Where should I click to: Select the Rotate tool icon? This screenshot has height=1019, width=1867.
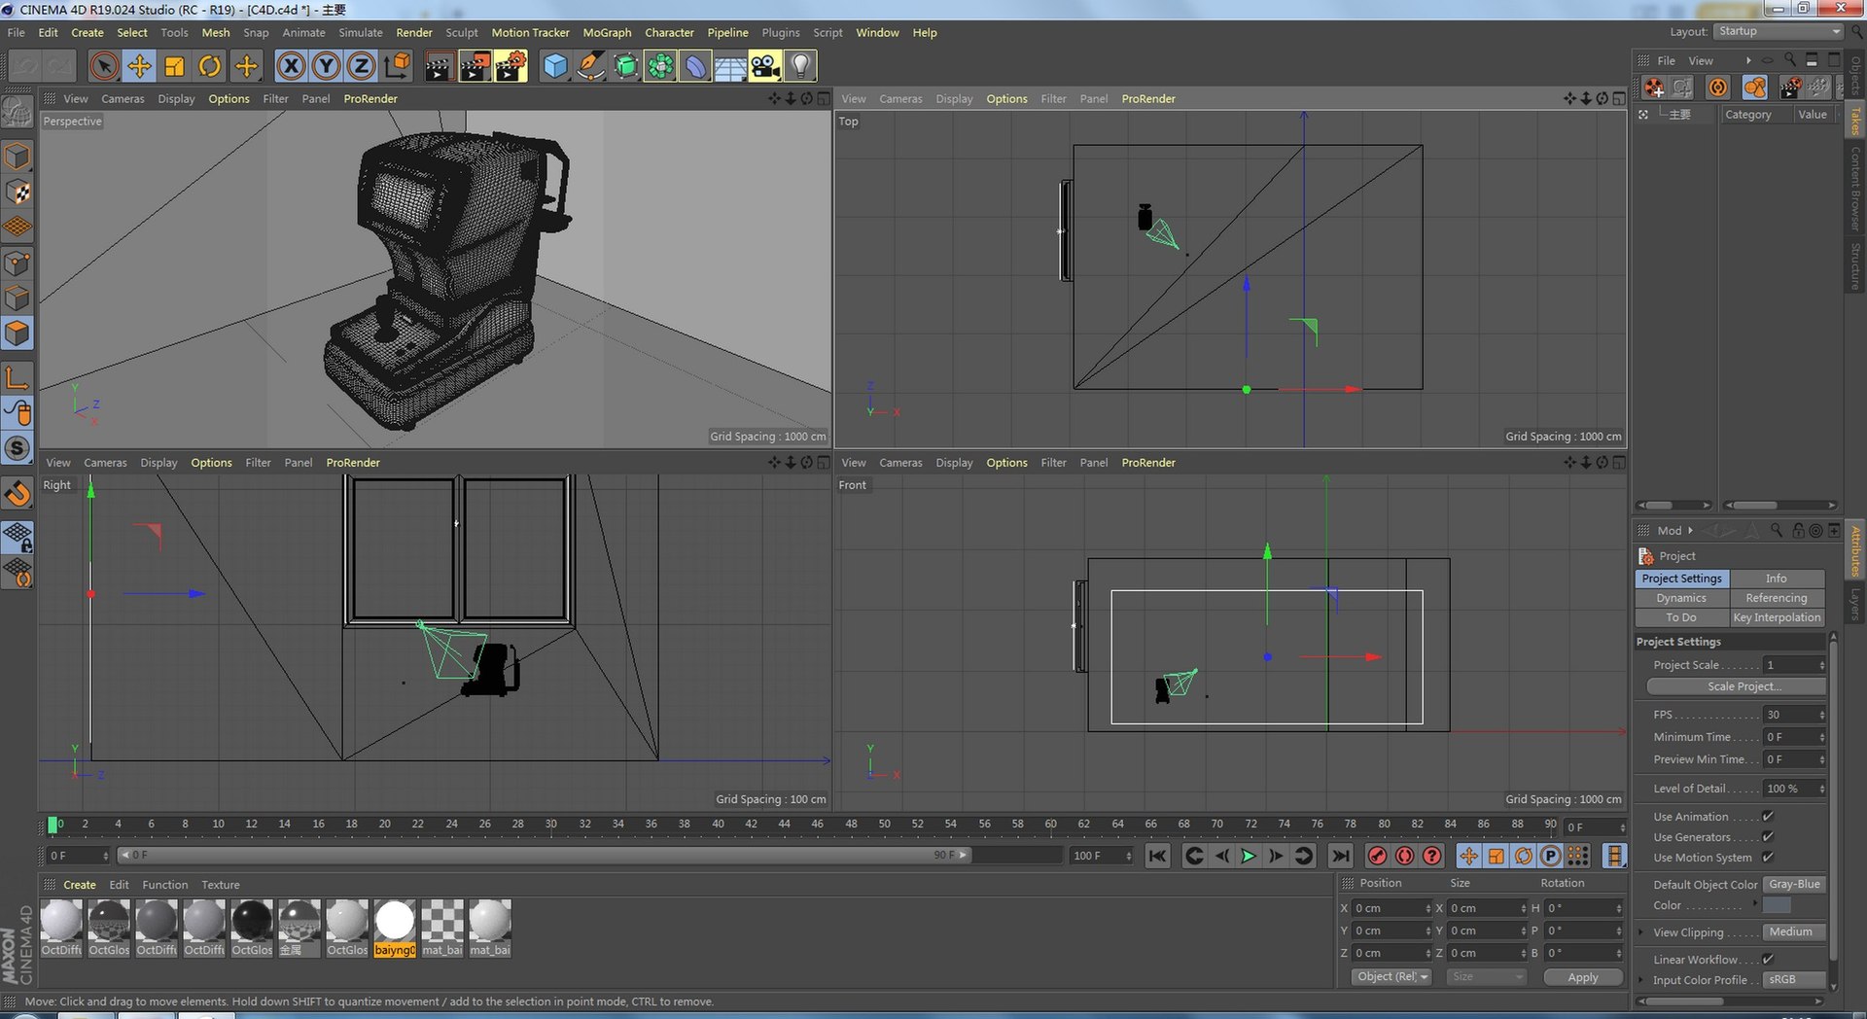tap(209, 66)
